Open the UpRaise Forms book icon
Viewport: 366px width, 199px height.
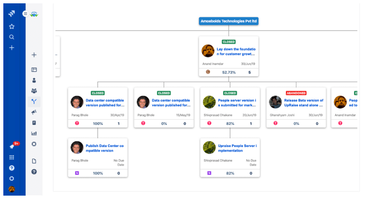click(34, 122)
